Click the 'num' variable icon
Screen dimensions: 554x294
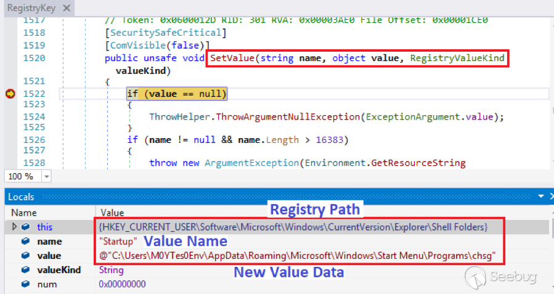[x=25, y=284]
